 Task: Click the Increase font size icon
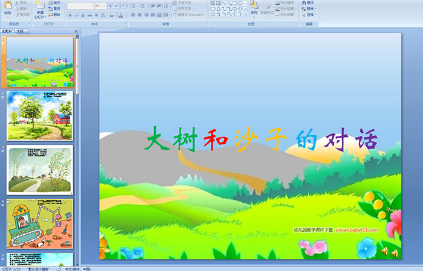(110, 5)
